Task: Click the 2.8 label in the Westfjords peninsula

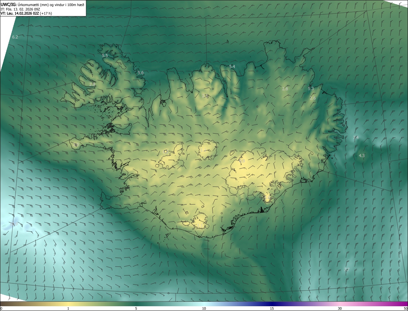Action: 92,85
